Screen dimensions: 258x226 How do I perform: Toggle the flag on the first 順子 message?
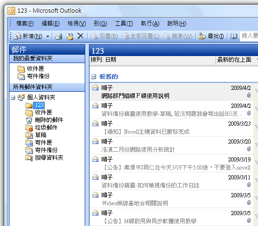(x=256, y=91)
